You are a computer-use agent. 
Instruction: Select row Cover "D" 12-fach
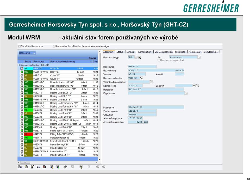(59, 75)
